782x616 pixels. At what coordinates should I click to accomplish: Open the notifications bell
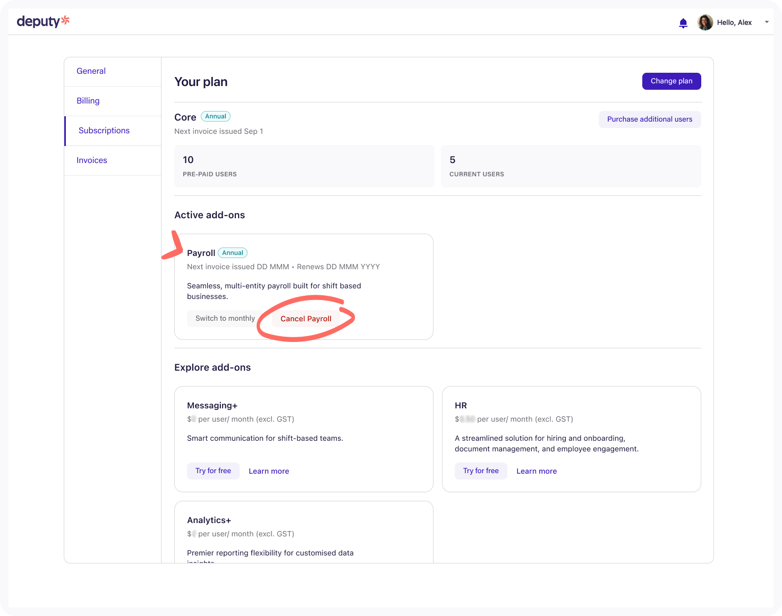pos(683,23)
